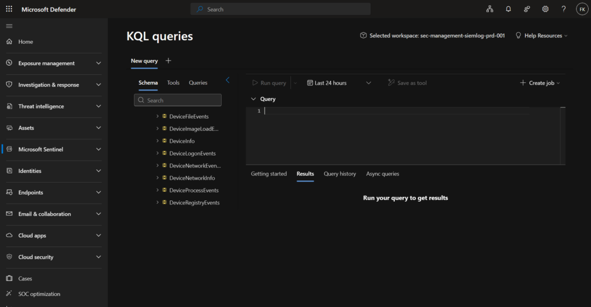
Task: Click the schema Search field
Action: tap(178, 100)
